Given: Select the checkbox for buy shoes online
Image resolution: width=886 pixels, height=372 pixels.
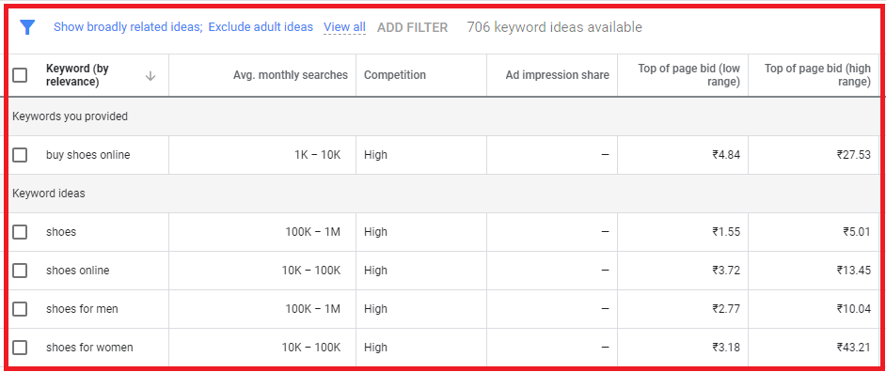Looking at the screenshot, I should [x=20, y=155].
